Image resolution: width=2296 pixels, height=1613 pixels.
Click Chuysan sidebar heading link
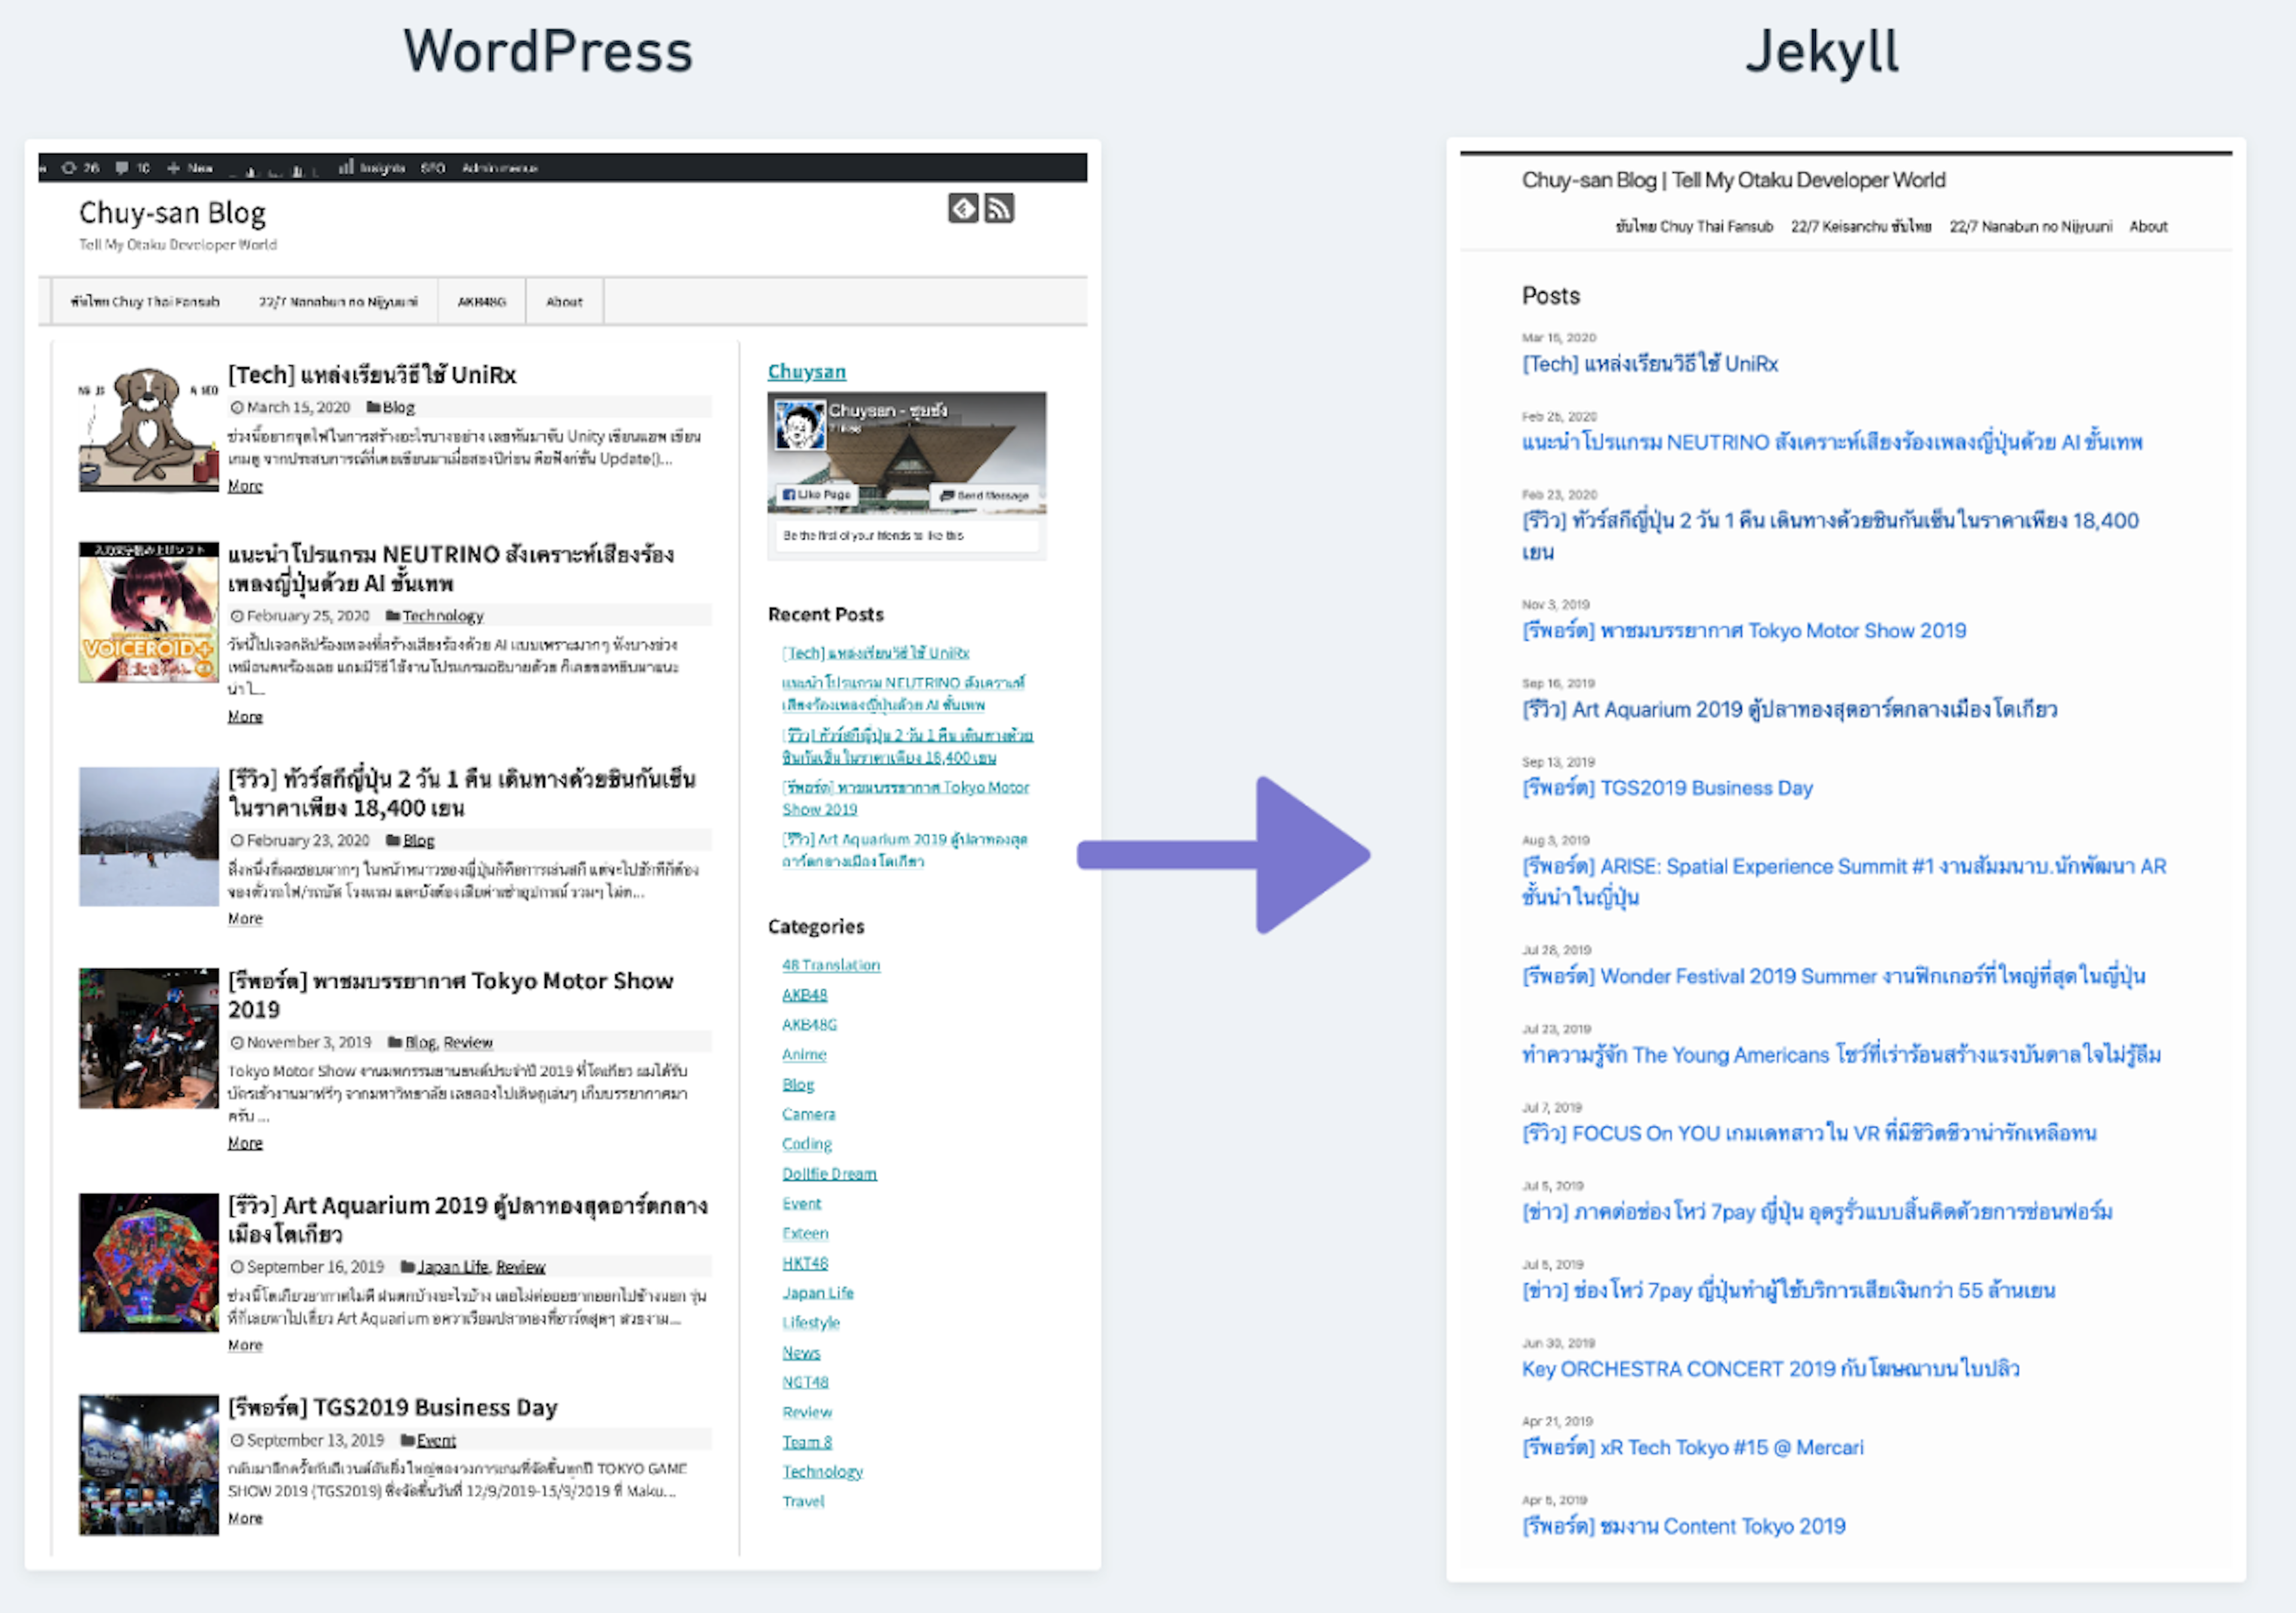click(x=806, y=372)
